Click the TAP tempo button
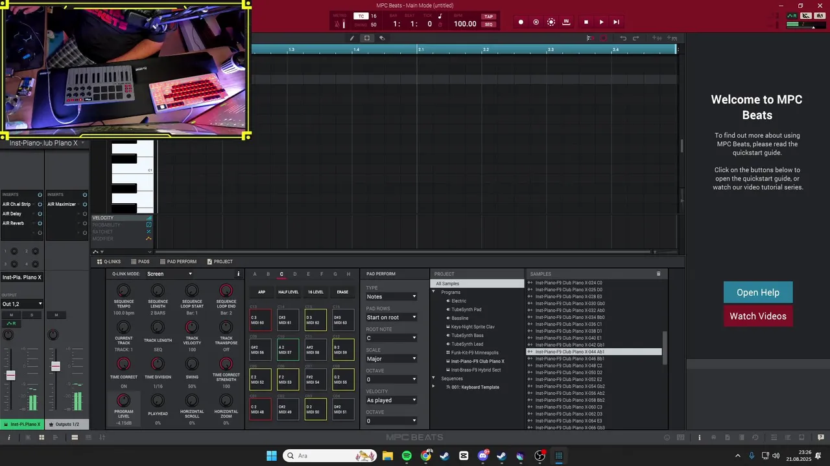The width and height of the screenshot is (830, 466). click(488, 17)
